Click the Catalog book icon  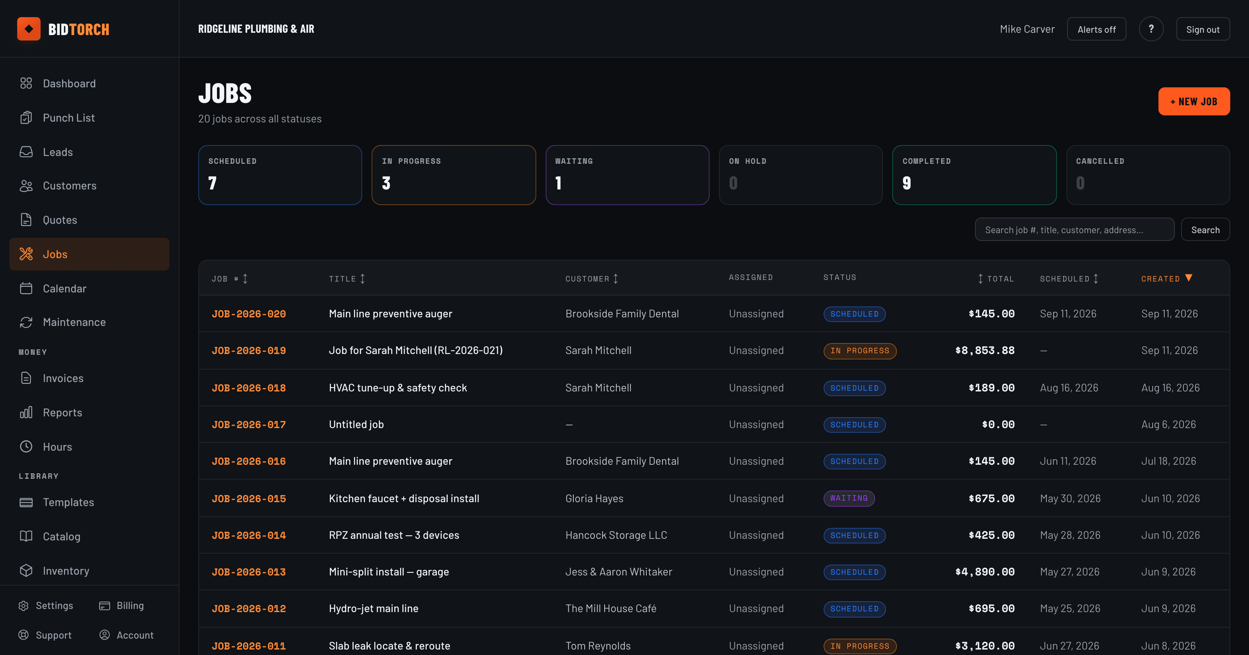[26, 536]
